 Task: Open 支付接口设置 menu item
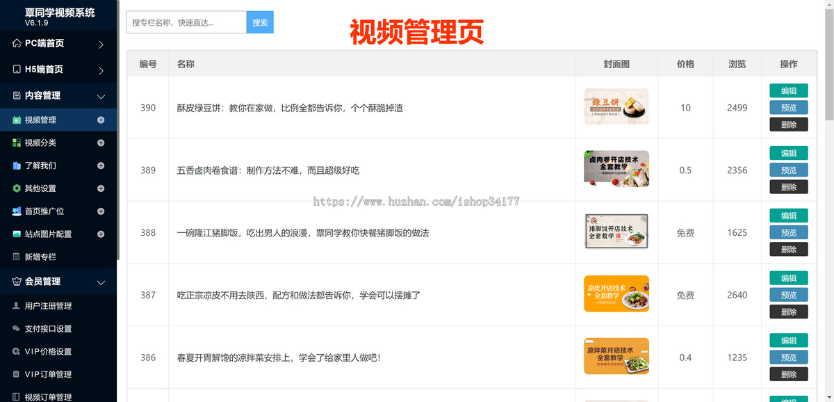48,329
